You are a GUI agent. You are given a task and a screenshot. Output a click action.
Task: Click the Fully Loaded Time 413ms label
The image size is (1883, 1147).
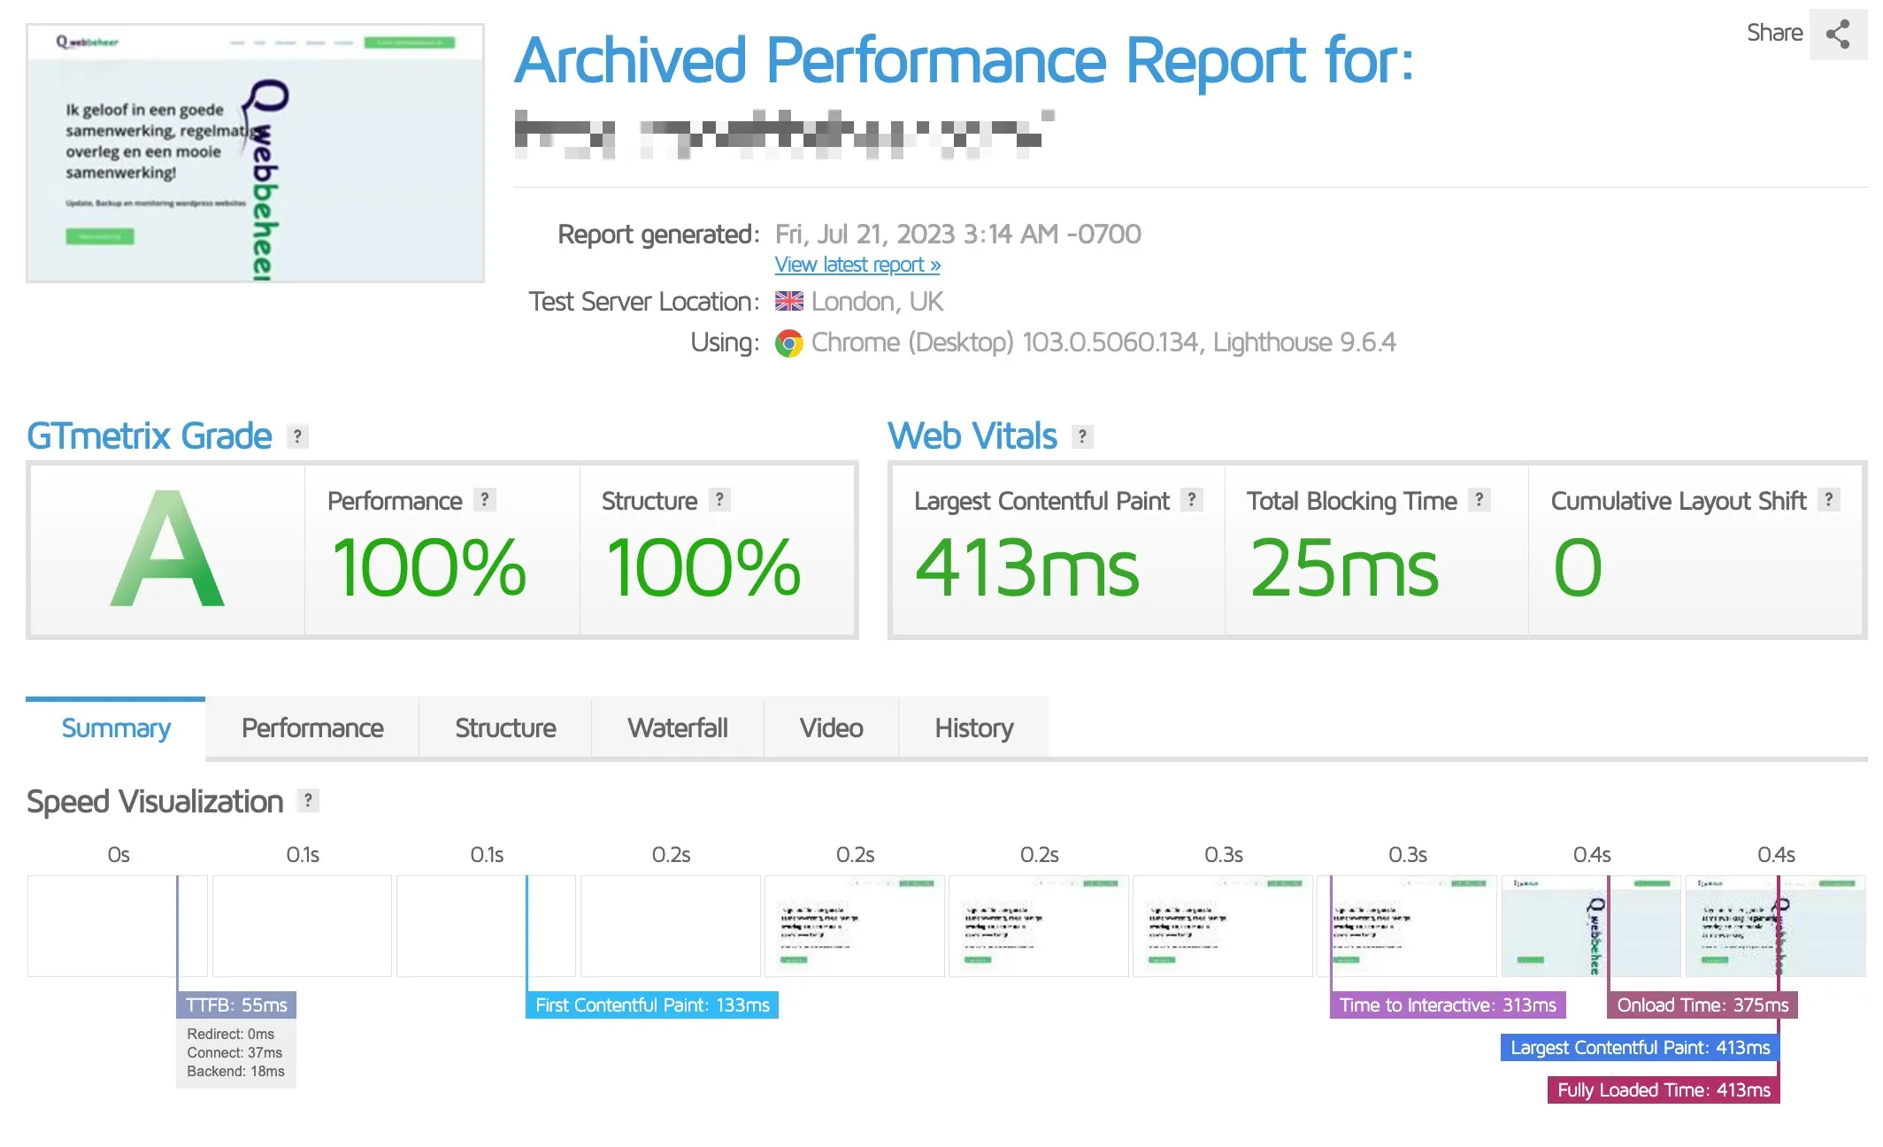(x=1663, y=1090)
